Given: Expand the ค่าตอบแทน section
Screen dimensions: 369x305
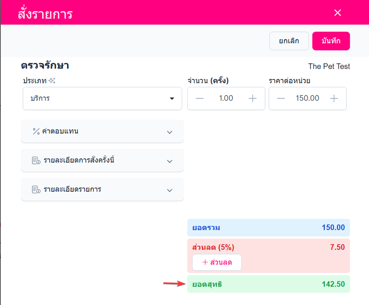Looking at the screenshot, I should coord(102,131).
